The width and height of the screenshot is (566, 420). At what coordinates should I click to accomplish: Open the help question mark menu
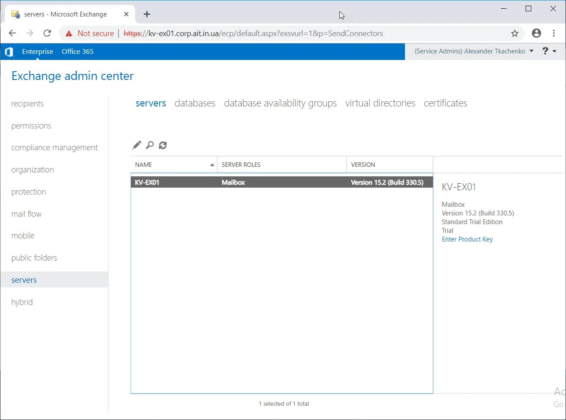(x=545, y=51)
